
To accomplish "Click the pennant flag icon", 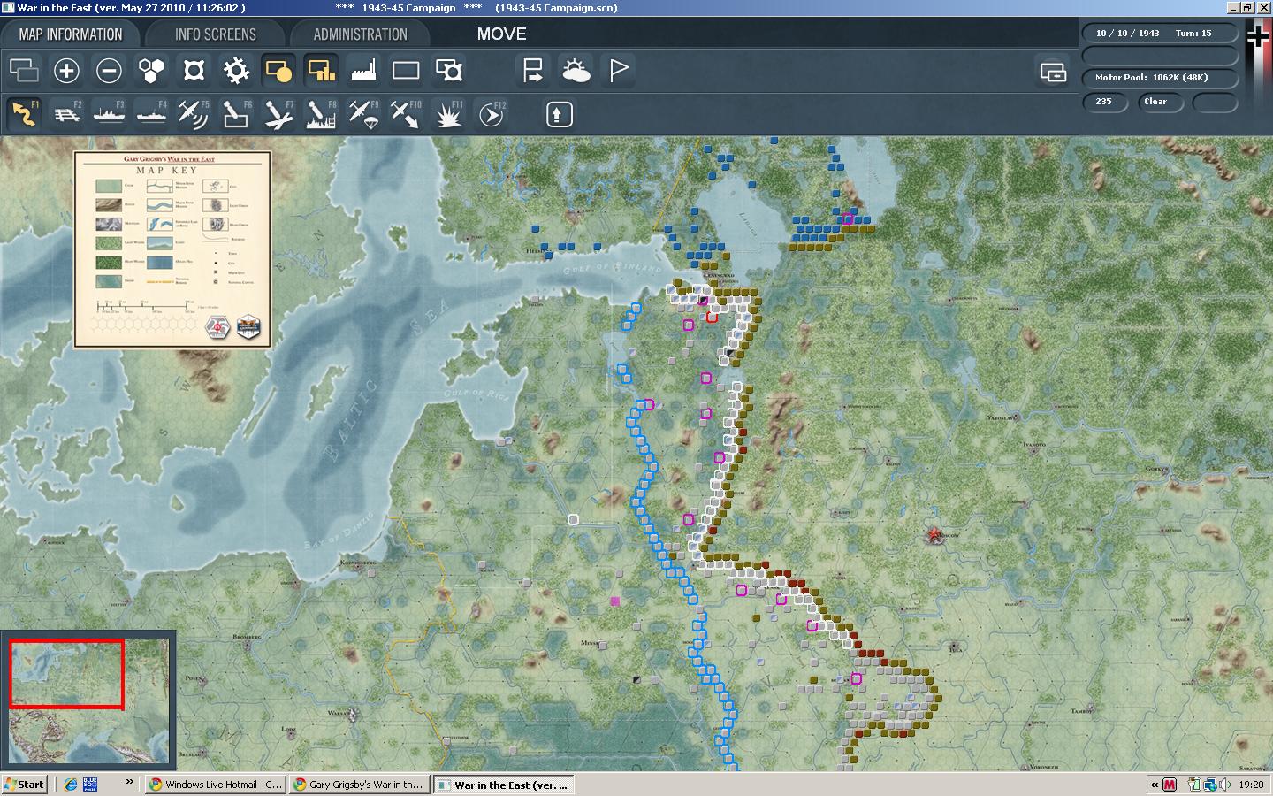I will click(x=618, y=70).
